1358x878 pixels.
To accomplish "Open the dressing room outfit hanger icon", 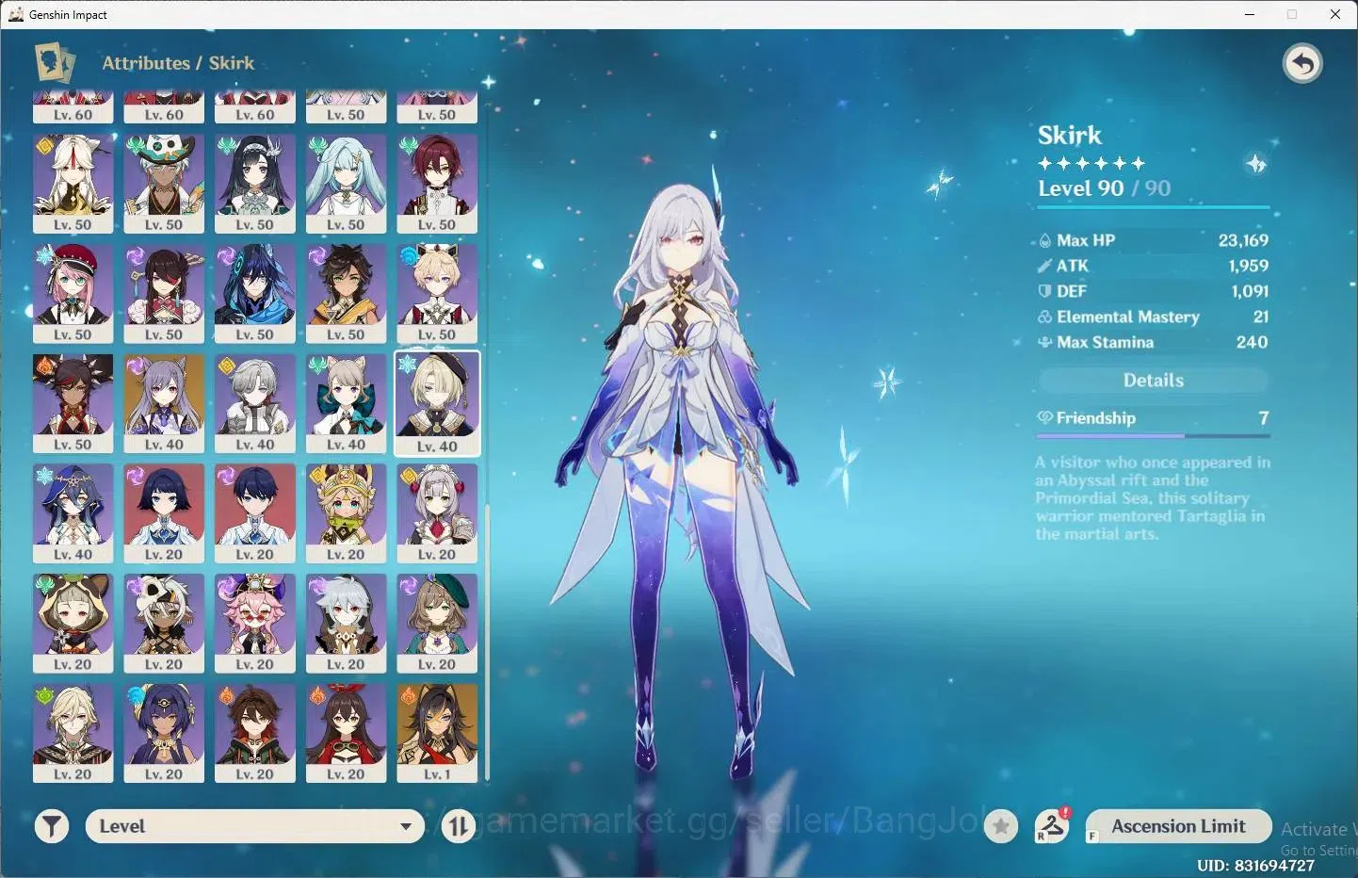I will [1053, 826].
